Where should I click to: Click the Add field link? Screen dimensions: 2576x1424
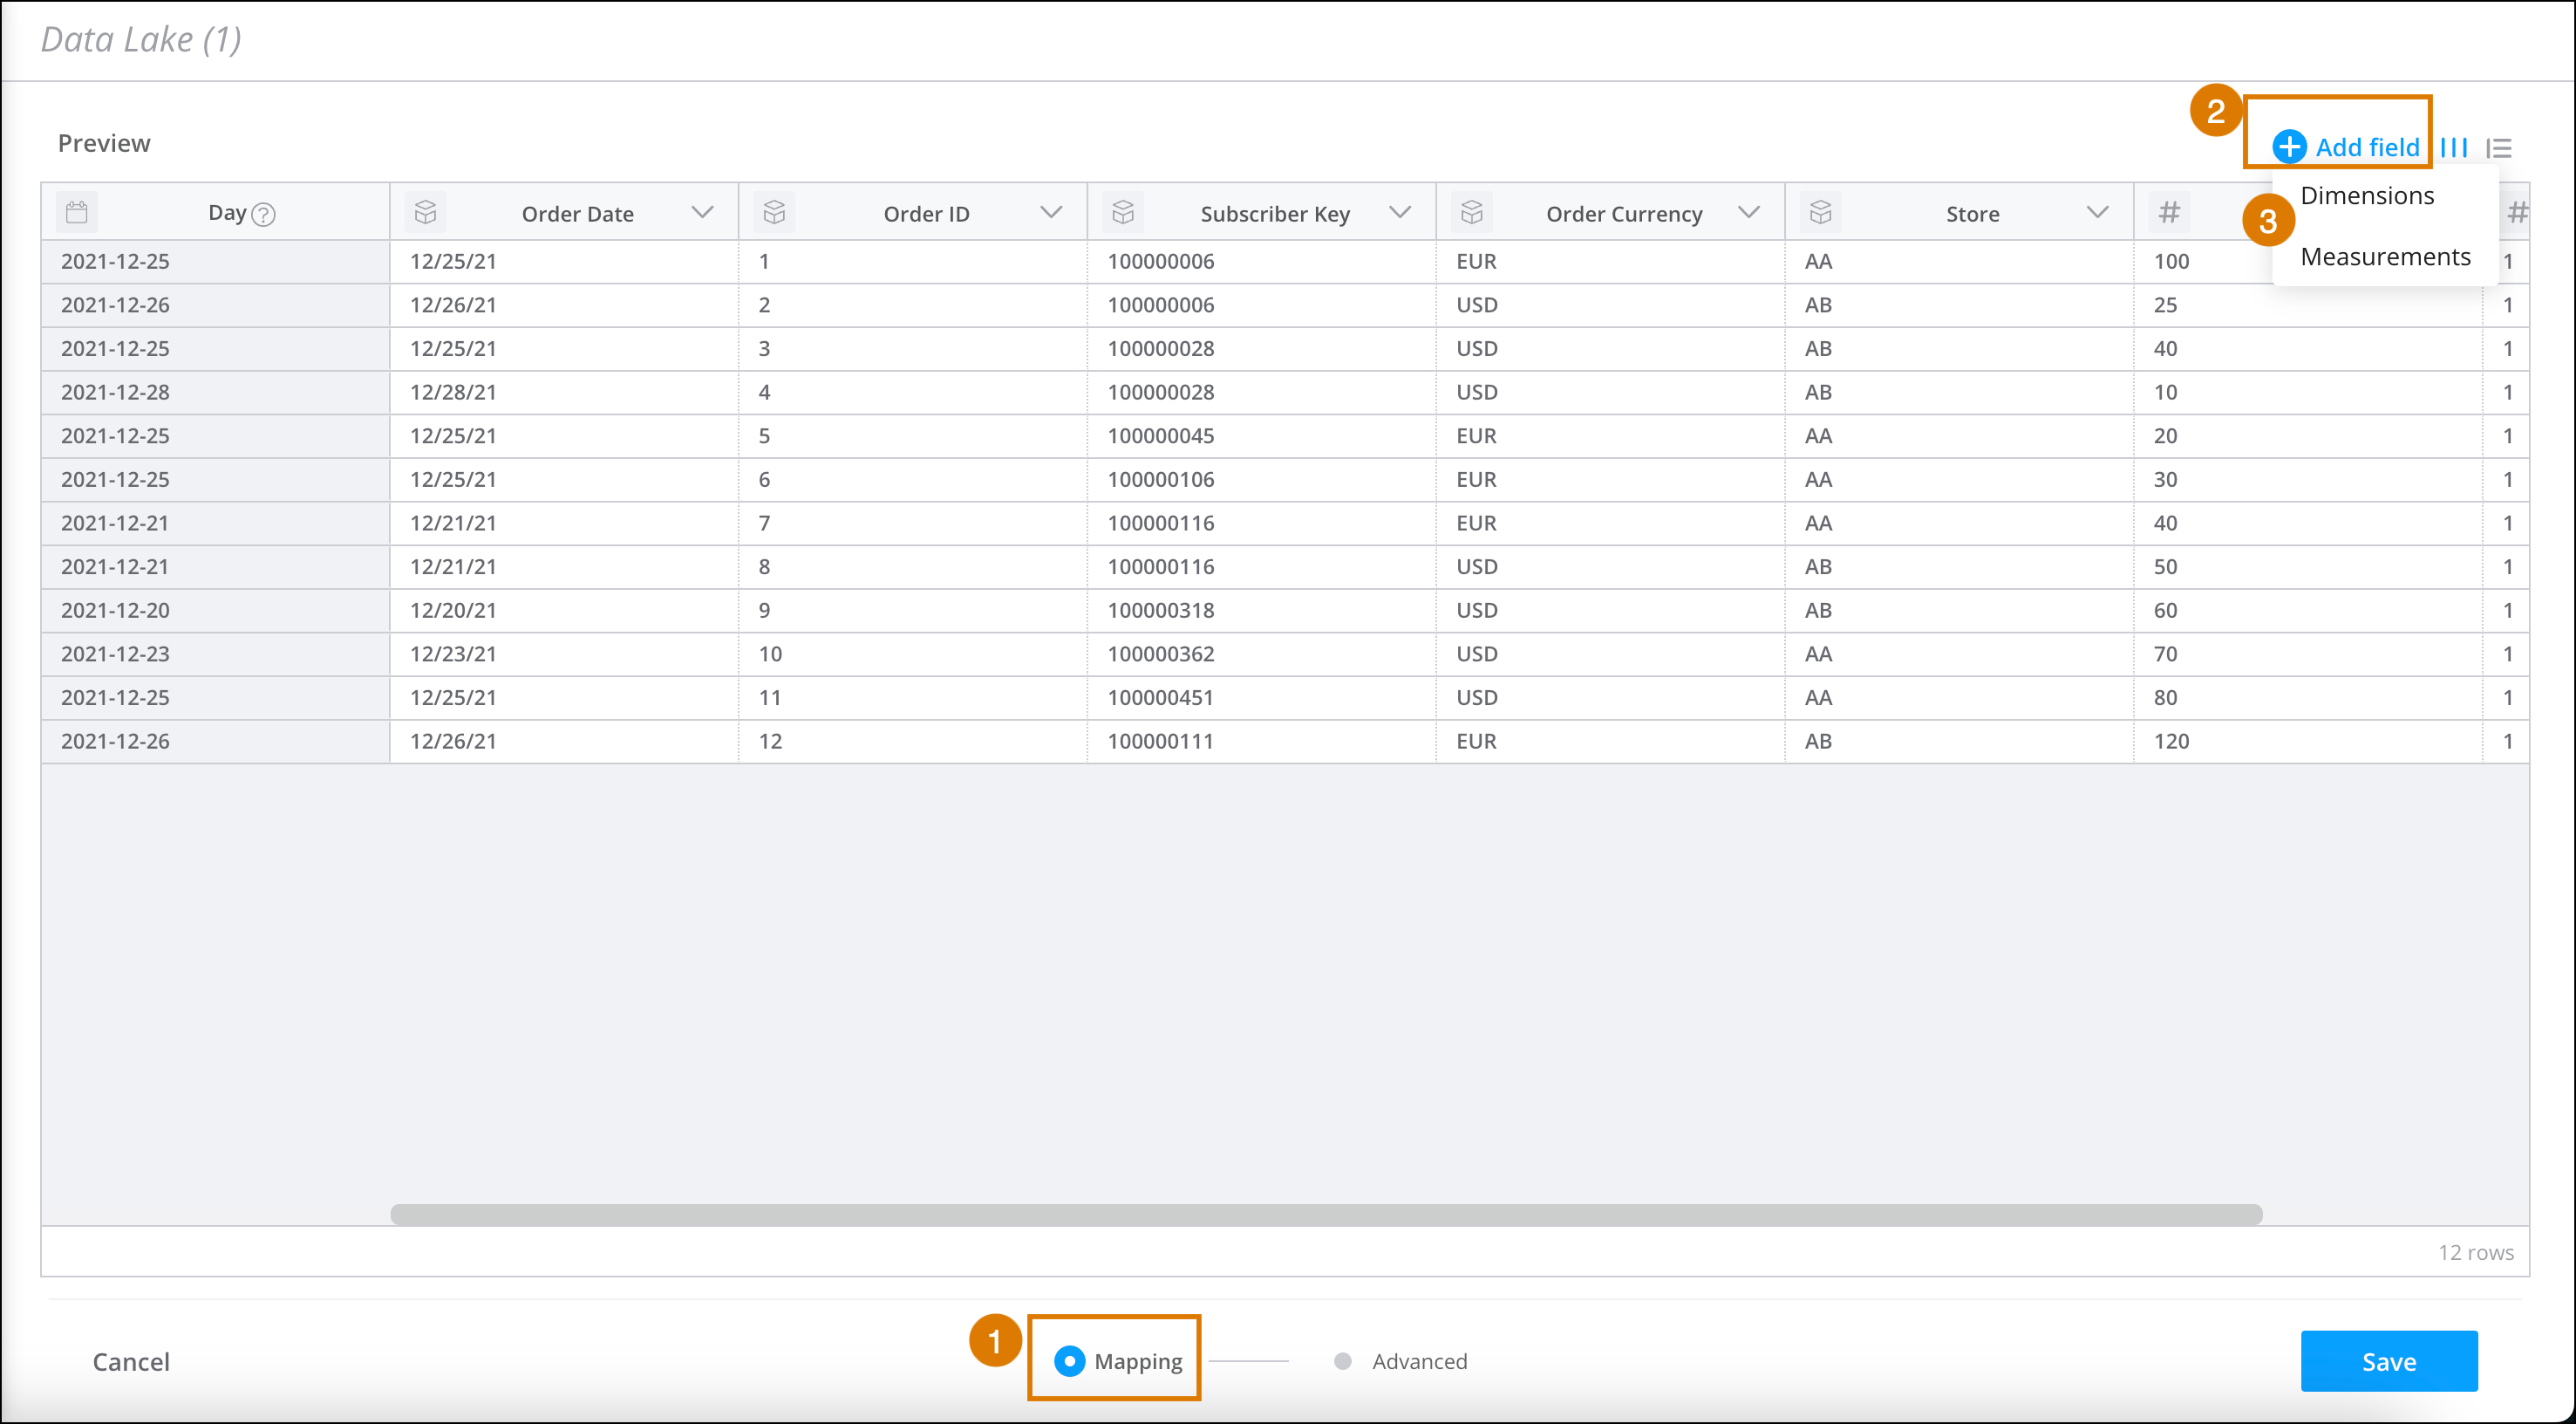click(x=2368, y=147)
